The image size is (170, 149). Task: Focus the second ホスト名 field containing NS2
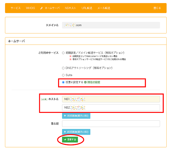click(x=111, y=108)
